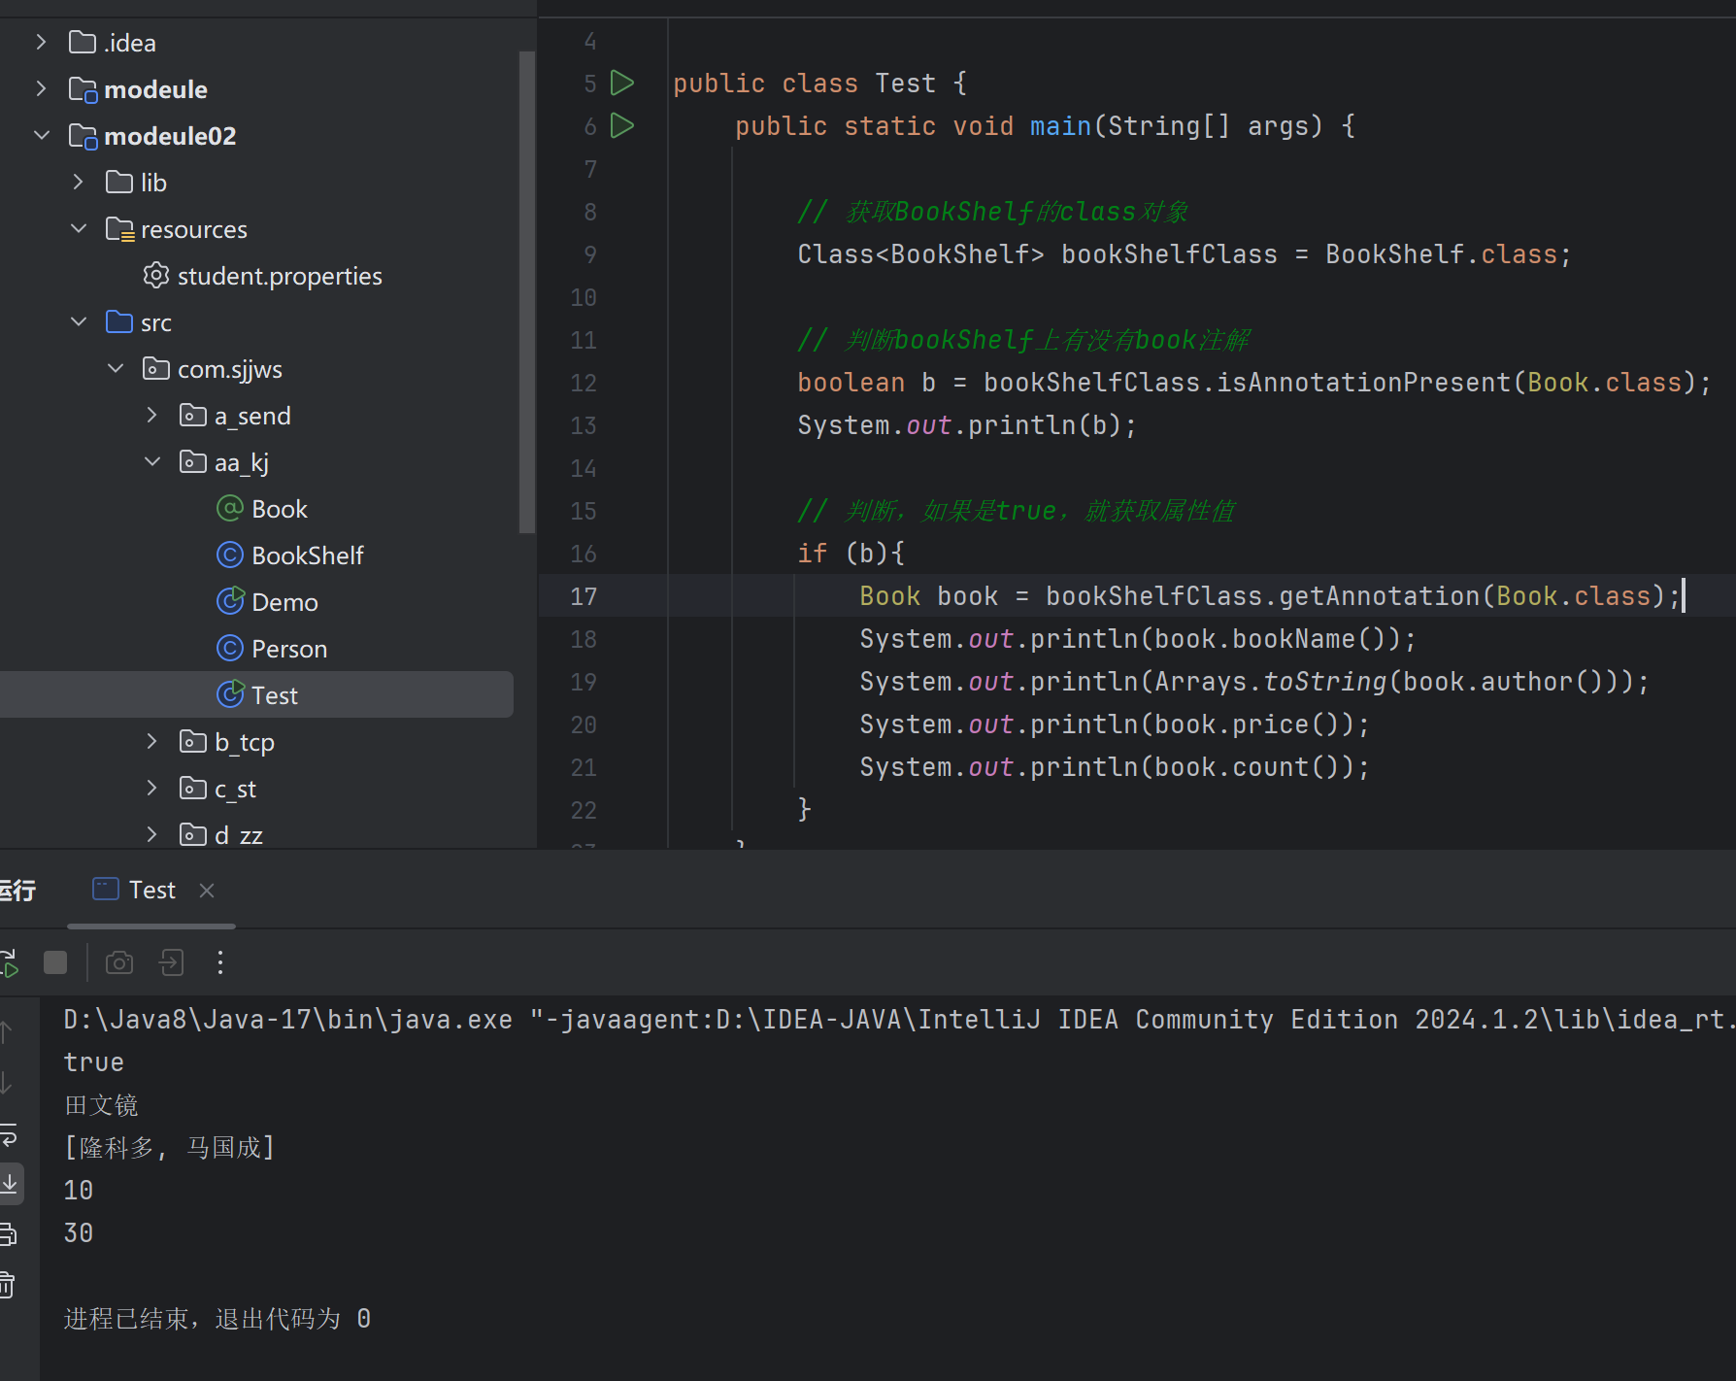Open the BookShelf class file

click(x=307, y=556)
